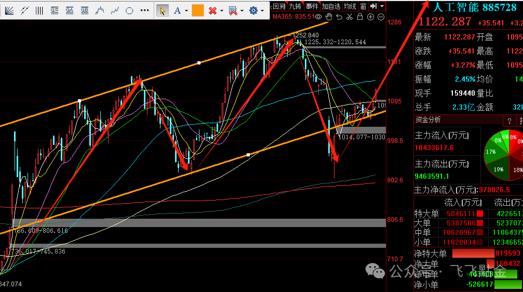Select the ellipse drawing tool
The width and height of the screenshot is (523, 292).
[129, 10]
